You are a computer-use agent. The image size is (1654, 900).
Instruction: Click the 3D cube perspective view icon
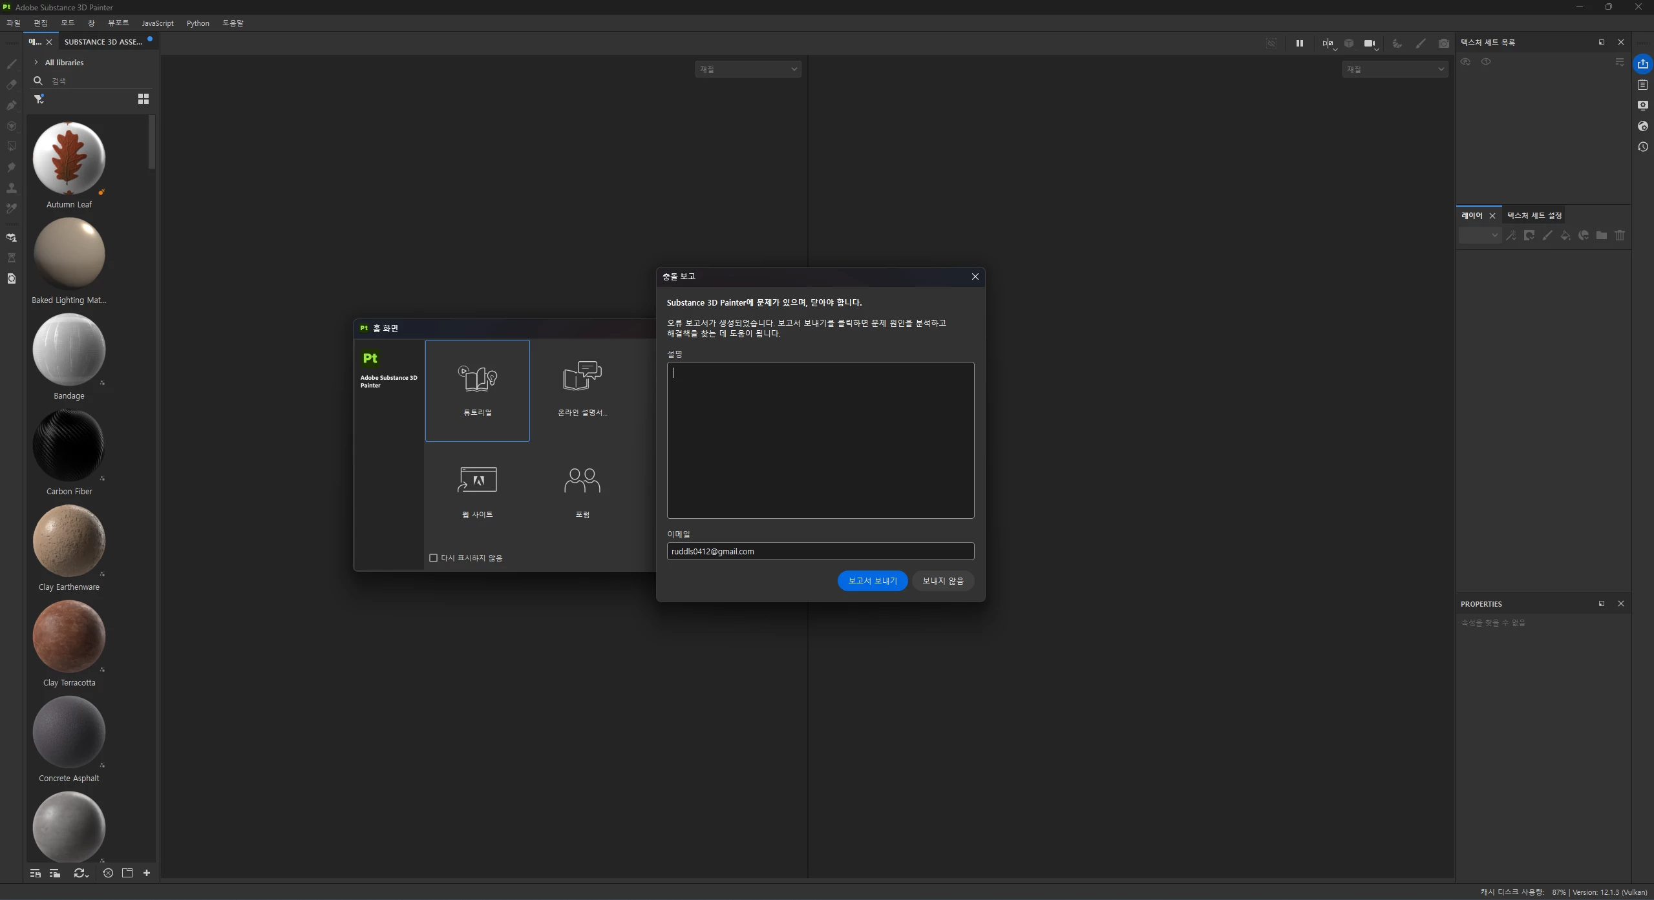1349,43
